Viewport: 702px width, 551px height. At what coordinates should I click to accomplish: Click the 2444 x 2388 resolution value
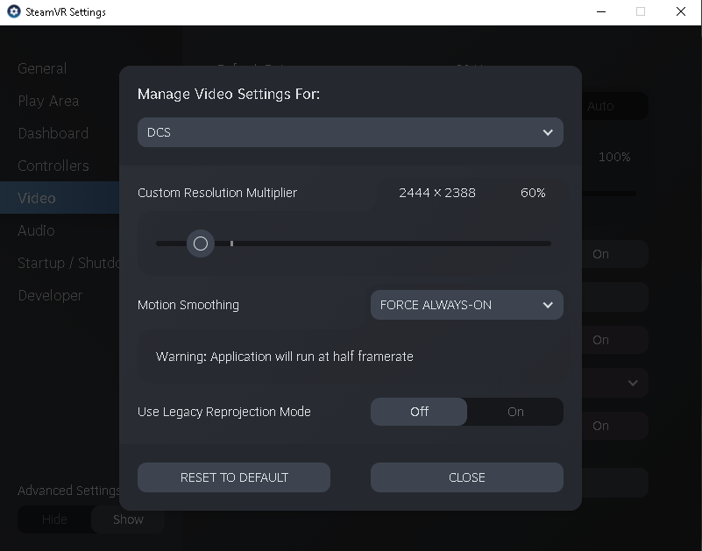click(x=437, y=193)
